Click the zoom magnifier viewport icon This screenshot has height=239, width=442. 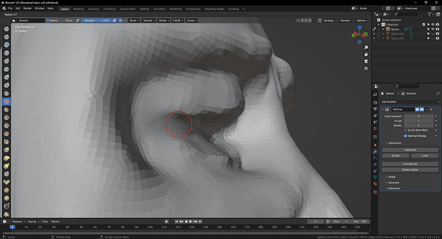[366, 47]
